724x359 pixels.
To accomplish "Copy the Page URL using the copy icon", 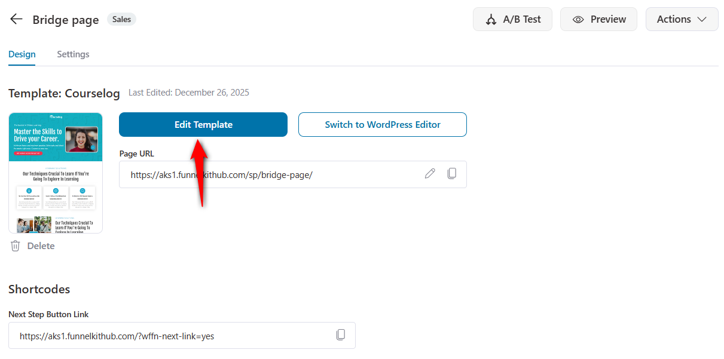I will (452, 173).
